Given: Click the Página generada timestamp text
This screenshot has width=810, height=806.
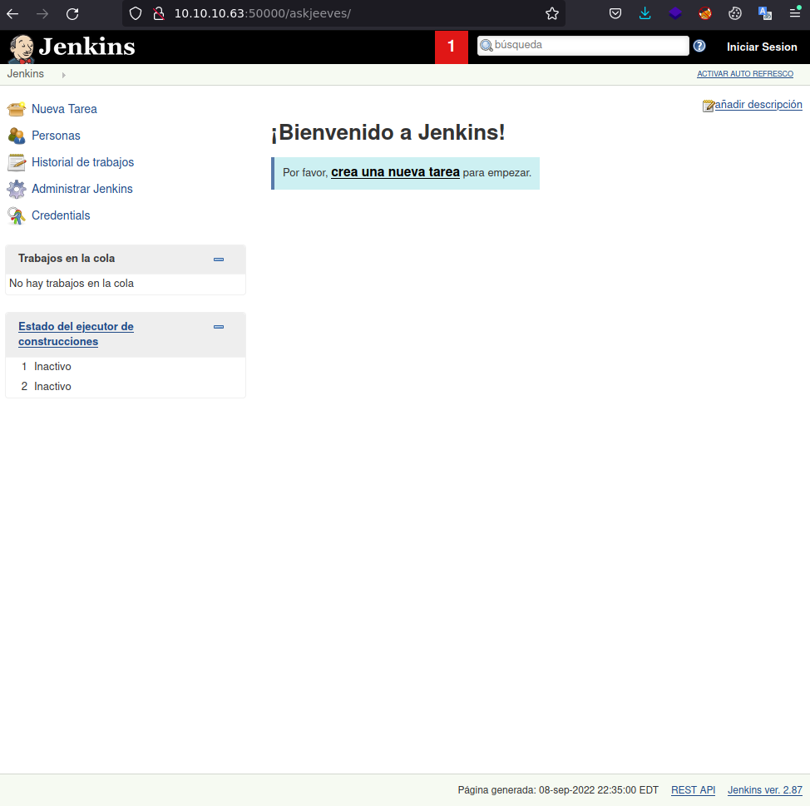Looking at the screenshot, I should pos(558,790).
